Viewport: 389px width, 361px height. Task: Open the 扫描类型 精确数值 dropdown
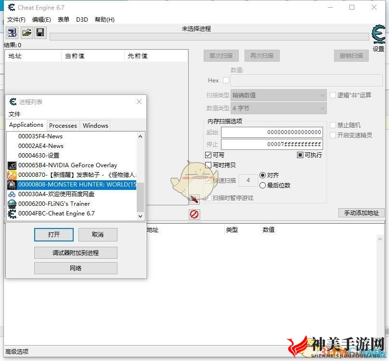(x=278, y=95)
